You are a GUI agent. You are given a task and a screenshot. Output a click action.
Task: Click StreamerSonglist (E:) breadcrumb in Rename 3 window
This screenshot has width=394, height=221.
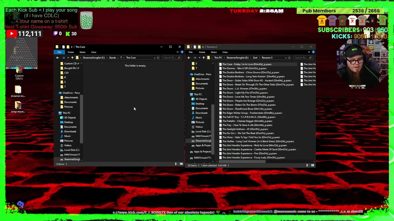click(x=237, y=58)
